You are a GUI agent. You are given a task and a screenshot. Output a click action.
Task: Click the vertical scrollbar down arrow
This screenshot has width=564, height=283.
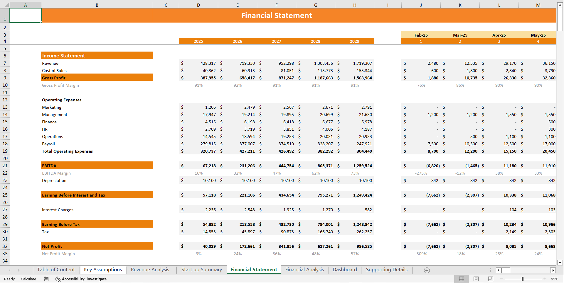coord(560,263)
